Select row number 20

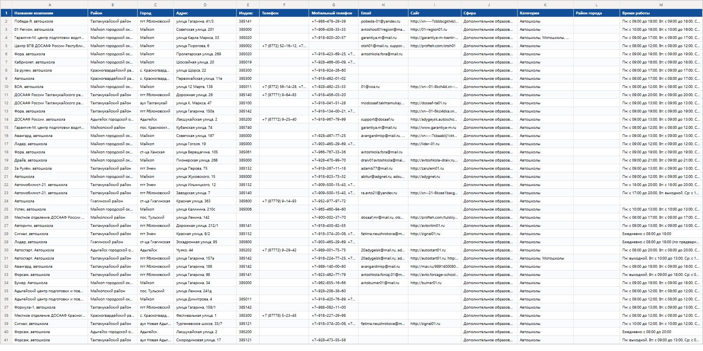6,168
